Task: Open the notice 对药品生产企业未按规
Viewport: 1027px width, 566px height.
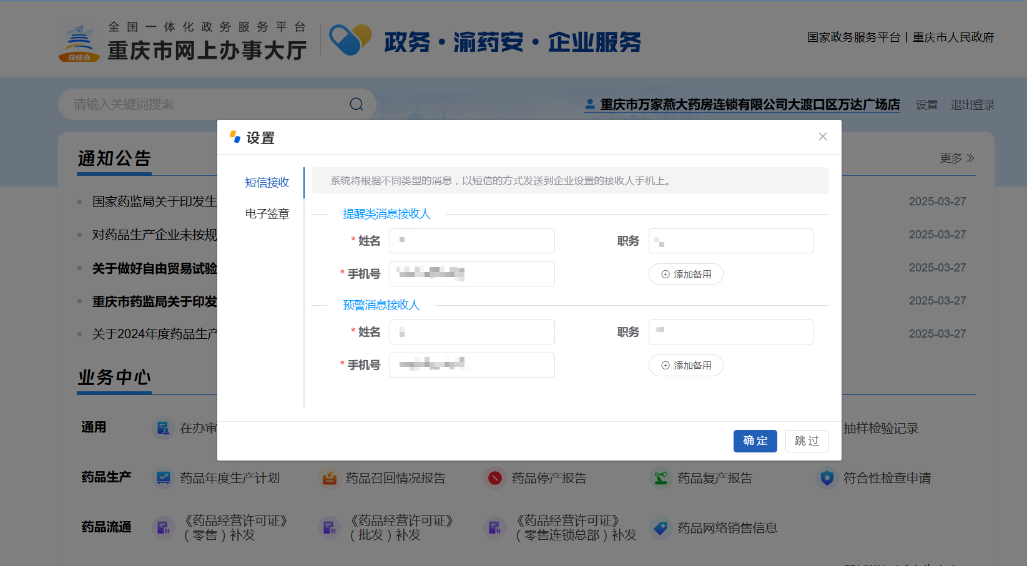Action: (154, 235)
